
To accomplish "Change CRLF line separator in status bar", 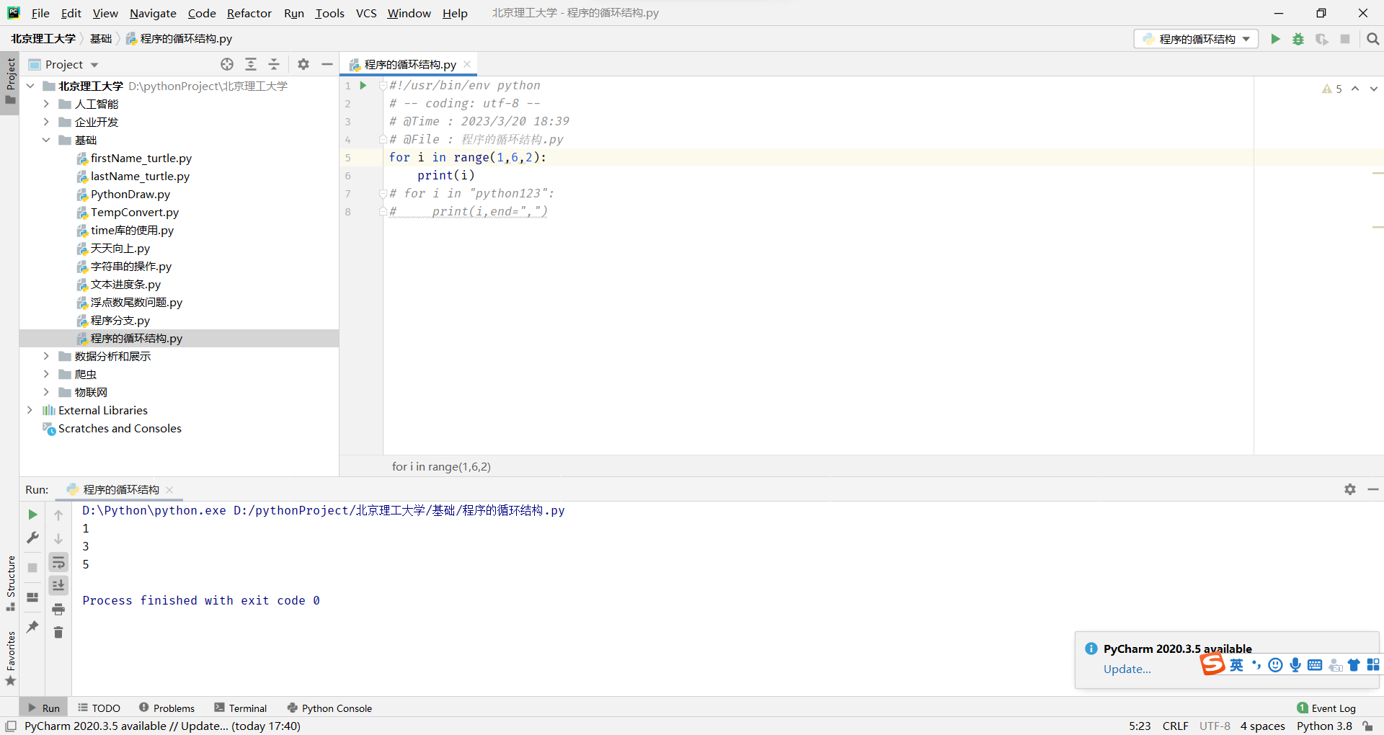I will [x=1175, y=726].
